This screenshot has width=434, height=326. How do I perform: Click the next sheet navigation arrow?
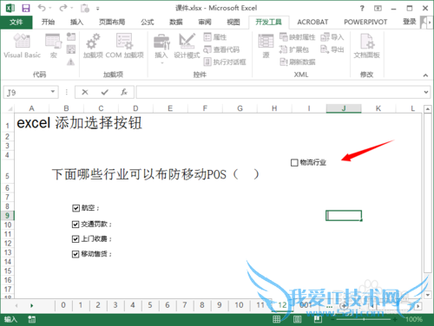(x=31, y=305)
